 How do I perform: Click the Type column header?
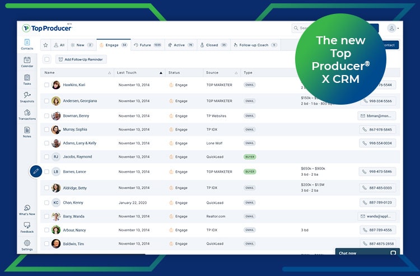[248, 73]
